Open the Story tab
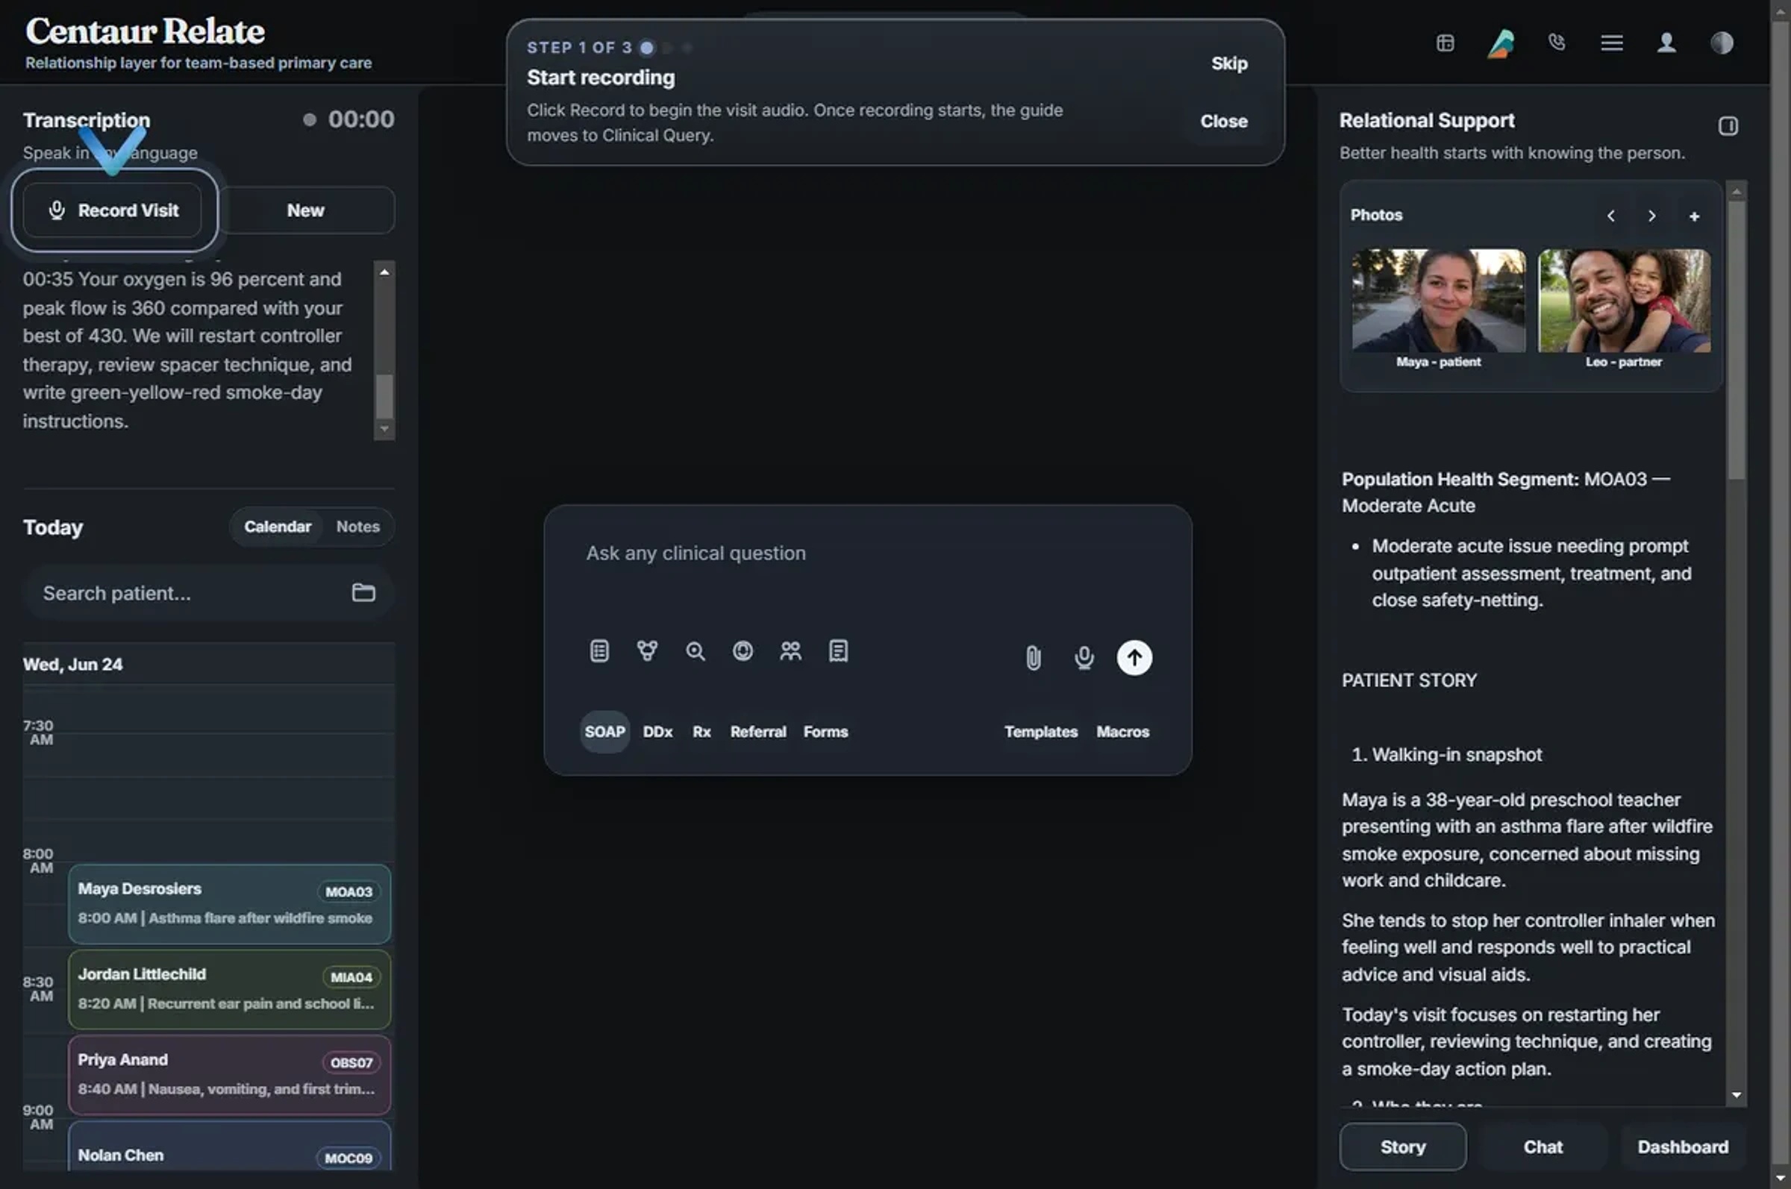Screen dimensions: 1791x1189 click(1403, 1146)
